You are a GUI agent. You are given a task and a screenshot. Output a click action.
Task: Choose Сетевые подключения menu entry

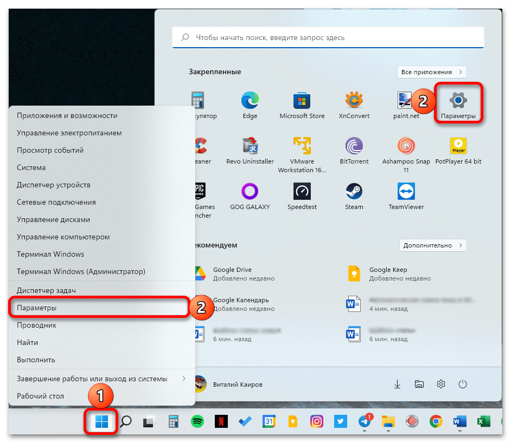click(101, 202)
